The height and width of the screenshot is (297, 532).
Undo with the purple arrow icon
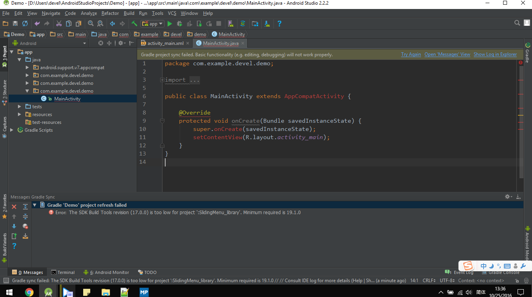tap(37, 23)
